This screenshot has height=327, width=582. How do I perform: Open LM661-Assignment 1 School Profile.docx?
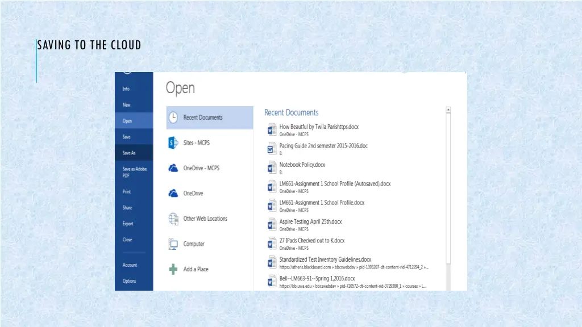click(x=322, y=203)
